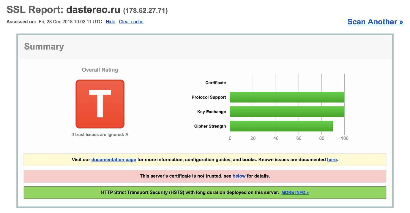410x213 pixels.
Task: Click 'If trust issues are ignored: A' text
Action: (x=100, y=135)
